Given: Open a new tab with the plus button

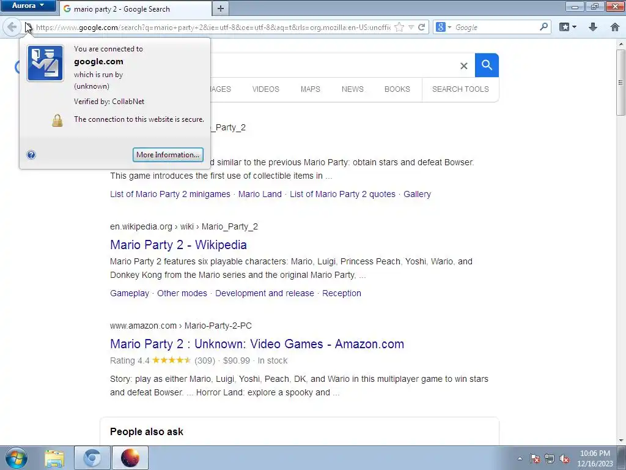Looking at the screenshot, I should coord(220,9).
